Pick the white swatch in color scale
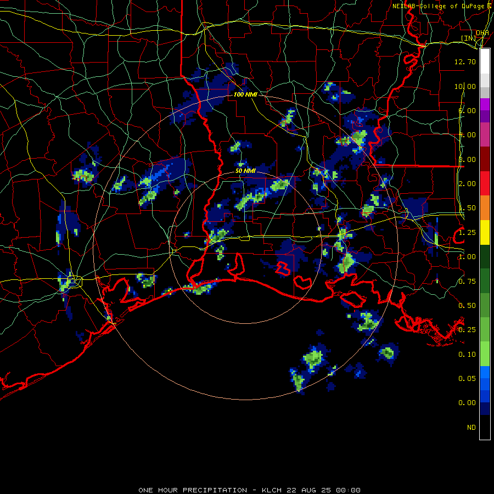The height and width of the screenshot is (494, 494). [x=485, y=61]
